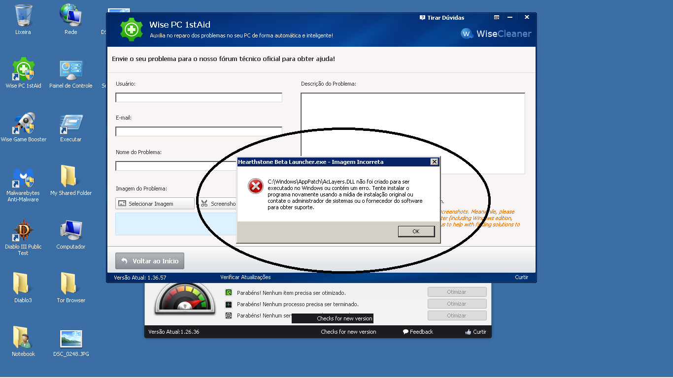Close the Wise PC 1stAid window
Viewport: 673px width, 378px height.
coord(527,17)
